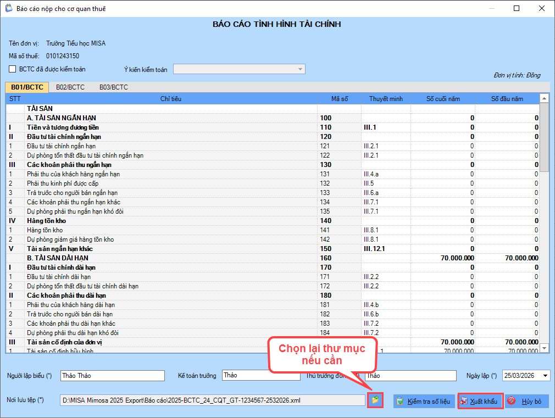
Task: Click the folder browse icon for save location
Action: 375,400
